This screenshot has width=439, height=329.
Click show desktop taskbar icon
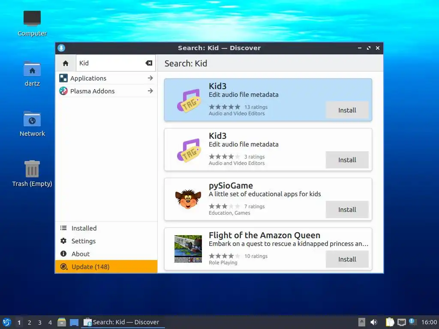click(74, 322)
